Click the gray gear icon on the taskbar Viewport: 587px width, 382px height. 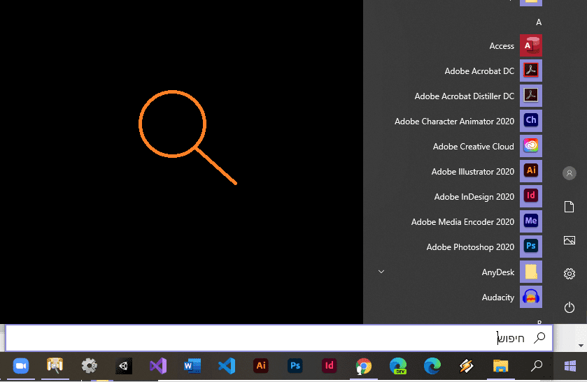coord(89,365)
